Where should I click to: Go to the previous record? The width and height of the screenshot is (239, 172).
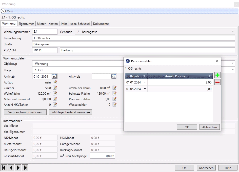pyautogui.click(x=11, y=168)
